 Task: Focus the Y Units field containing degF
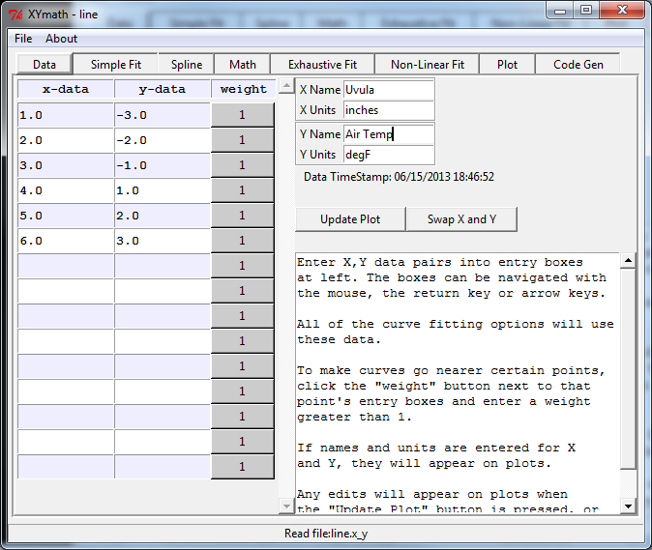(x=388, y=155)
